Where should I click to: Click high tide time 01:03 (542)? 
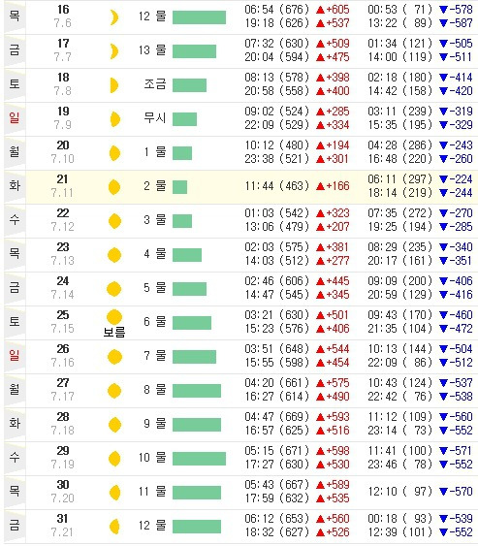coord(276,213)
